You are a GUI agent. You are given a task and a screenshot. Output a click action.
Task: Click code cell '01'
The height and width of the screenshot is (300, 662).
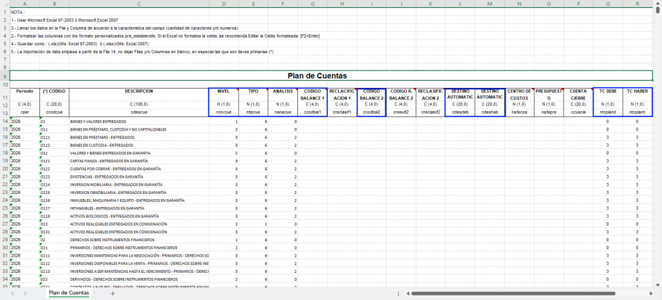point(54,122)
